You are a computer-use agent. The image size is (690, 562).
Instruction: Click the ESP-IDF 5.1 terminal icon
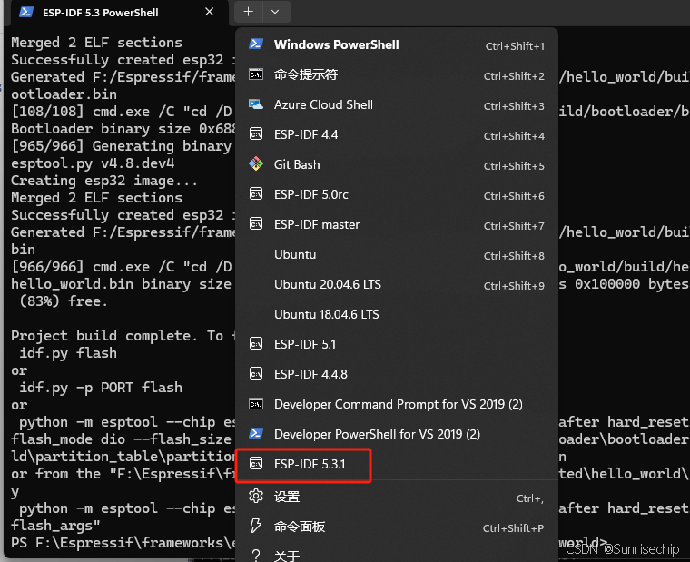(x=256, y=343)
